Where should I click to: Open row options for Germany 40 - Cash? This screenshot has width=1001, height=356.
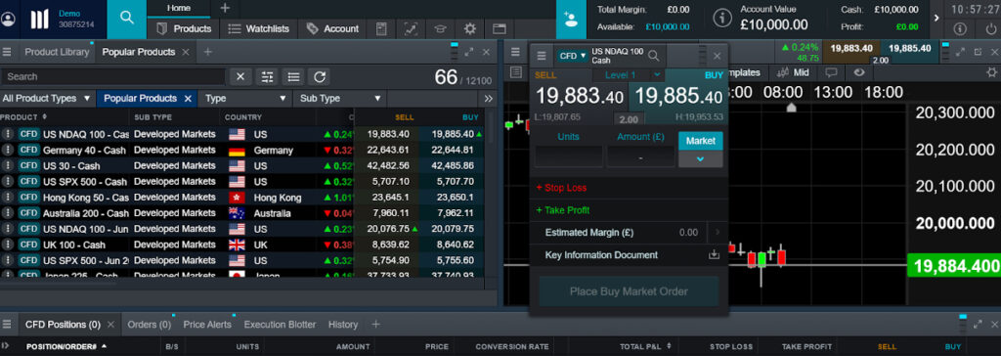point(8,151)
